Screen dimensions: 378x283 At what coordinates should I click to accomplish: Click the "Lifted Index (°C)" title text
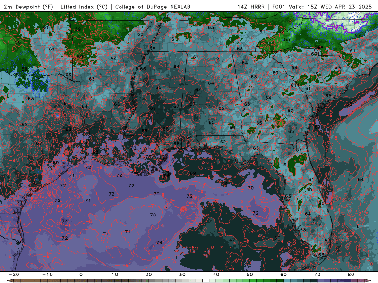tap(84, 7)
